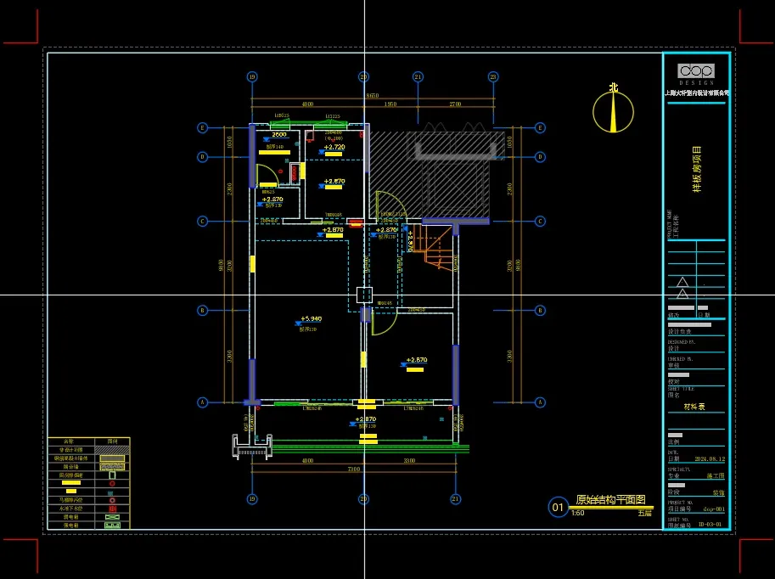
Task: Pick the left-side grid bubble E
Action: 202,127
